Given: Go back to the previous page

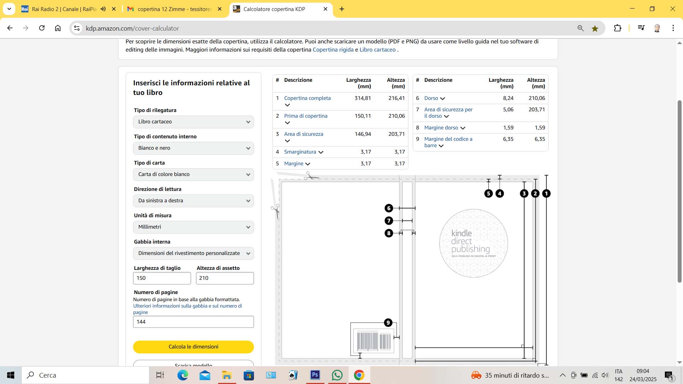Looking at the screenshot, I should click(x=10, y=28).
